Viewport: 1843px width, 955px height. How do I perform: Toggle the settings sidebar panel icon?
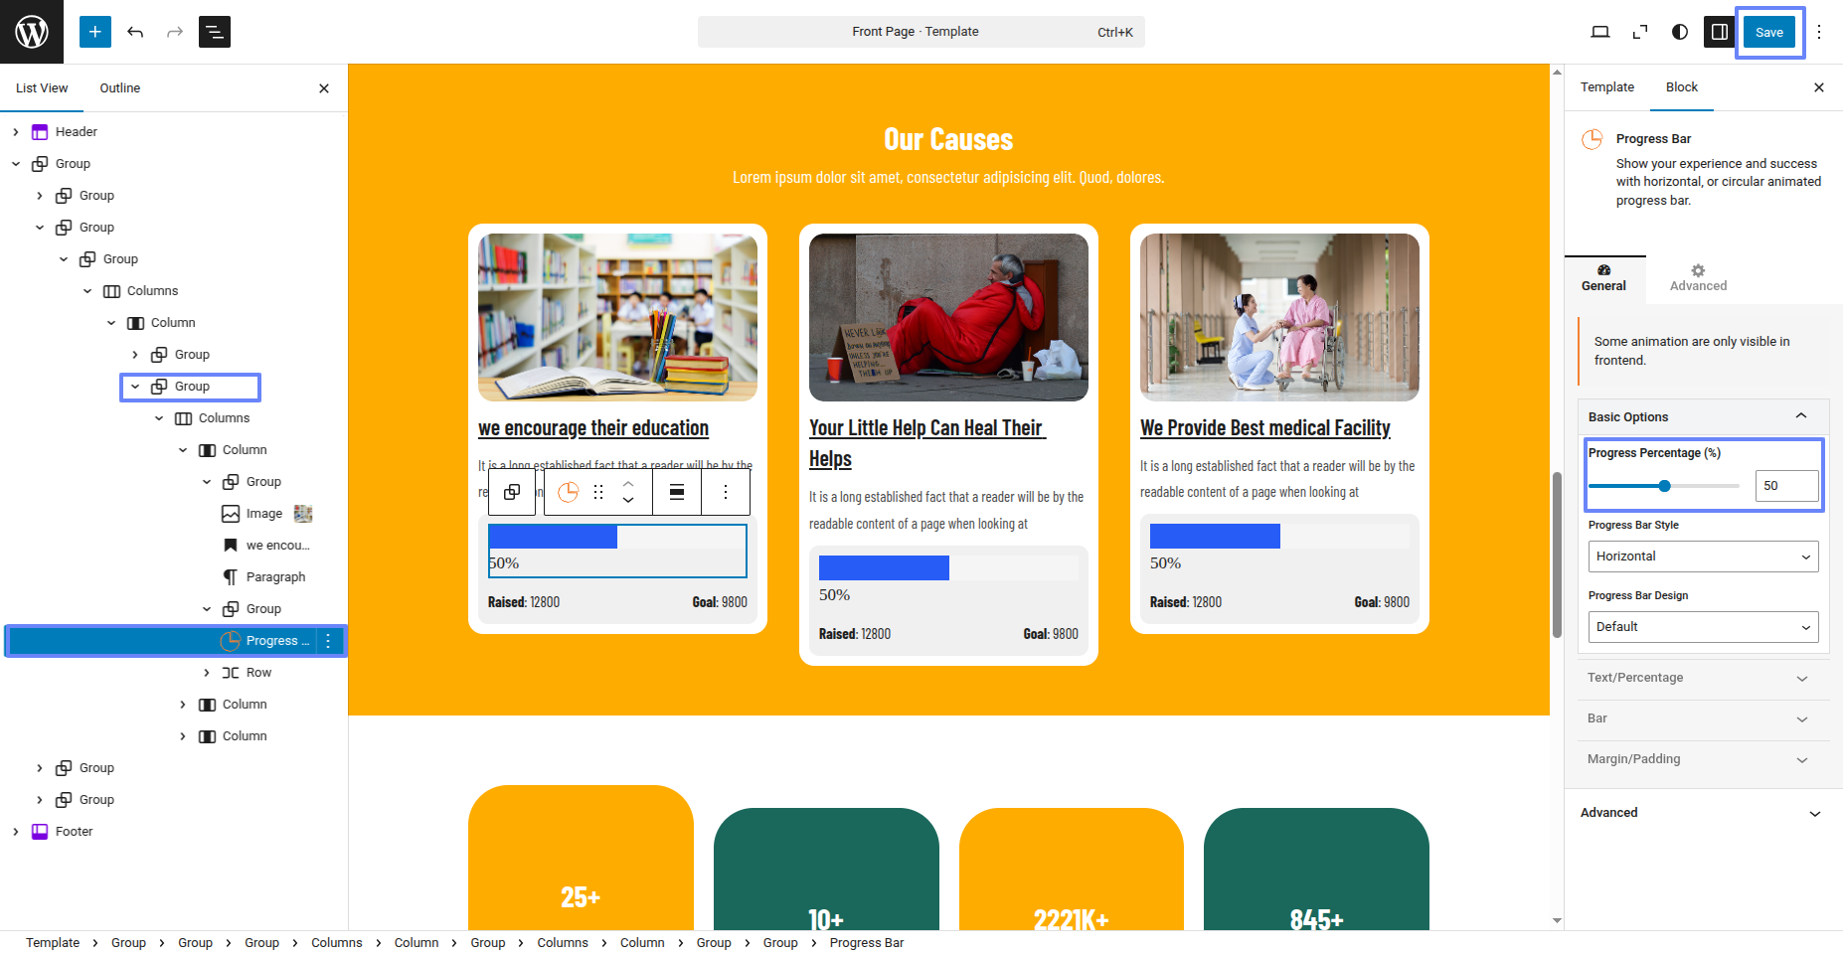point(1719,32)
